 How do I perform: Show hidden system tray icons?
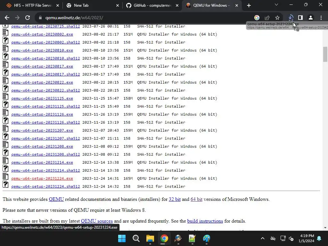click(263, 238)
